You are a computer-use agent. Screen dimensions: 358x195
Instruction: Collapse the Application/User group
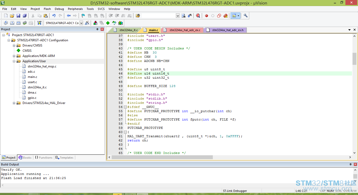pos(14,61)
